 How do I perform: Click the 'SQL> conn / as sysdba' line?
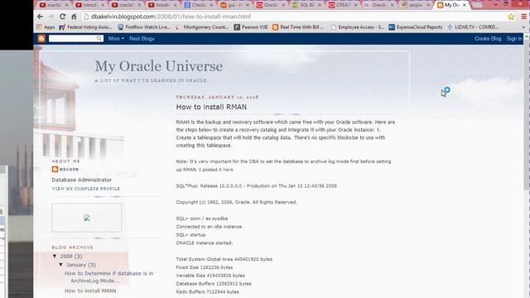pos(202,219)
